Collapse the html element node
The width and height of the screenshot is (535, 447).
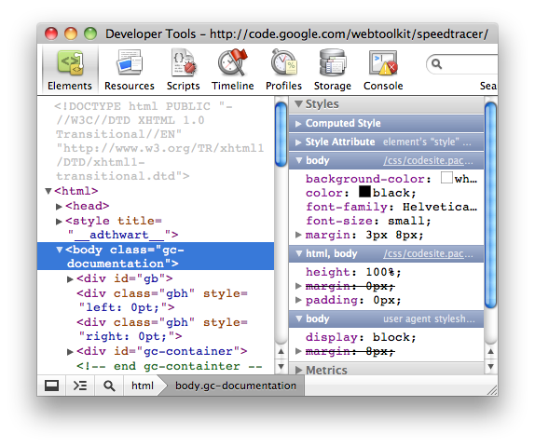(x=48, y=191)
